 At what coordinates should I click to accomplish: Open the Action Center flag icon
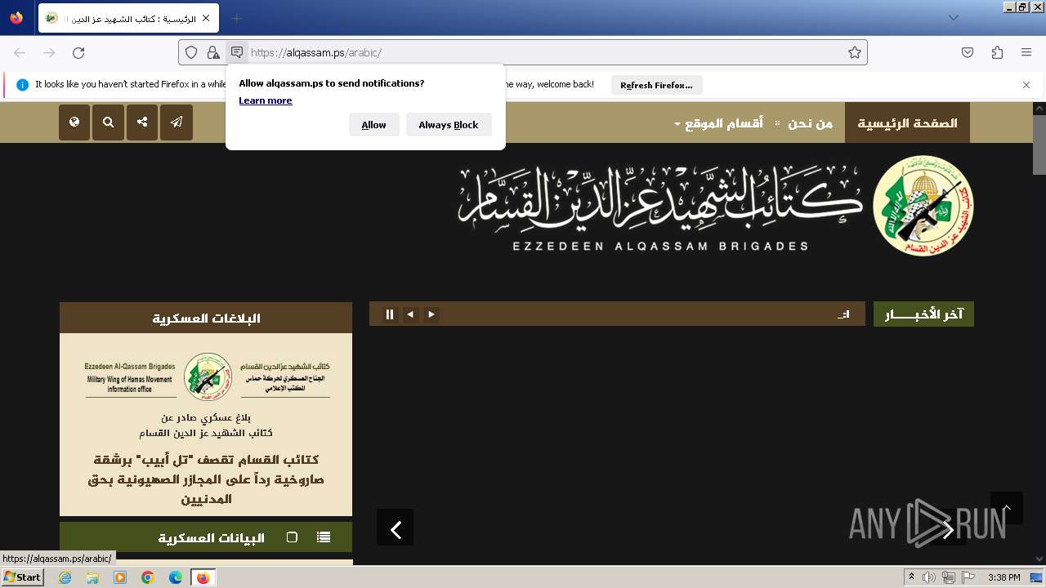tap(968, 577)
